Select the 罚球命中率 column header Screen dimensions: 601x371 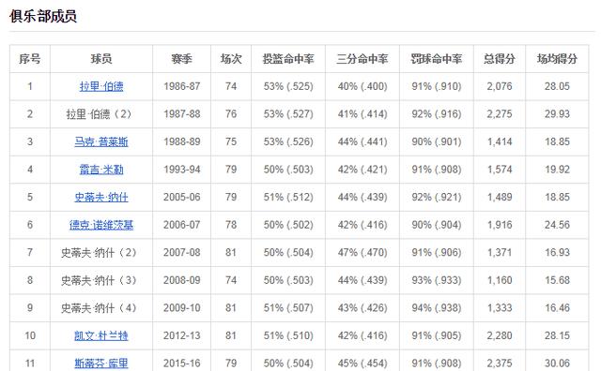pyautogui.click(x=437, y=59)
